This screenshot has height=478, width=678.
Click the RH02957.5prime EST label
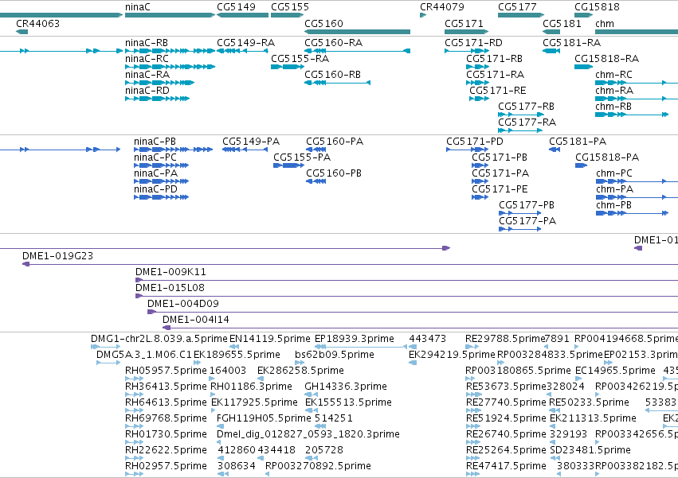166,466
